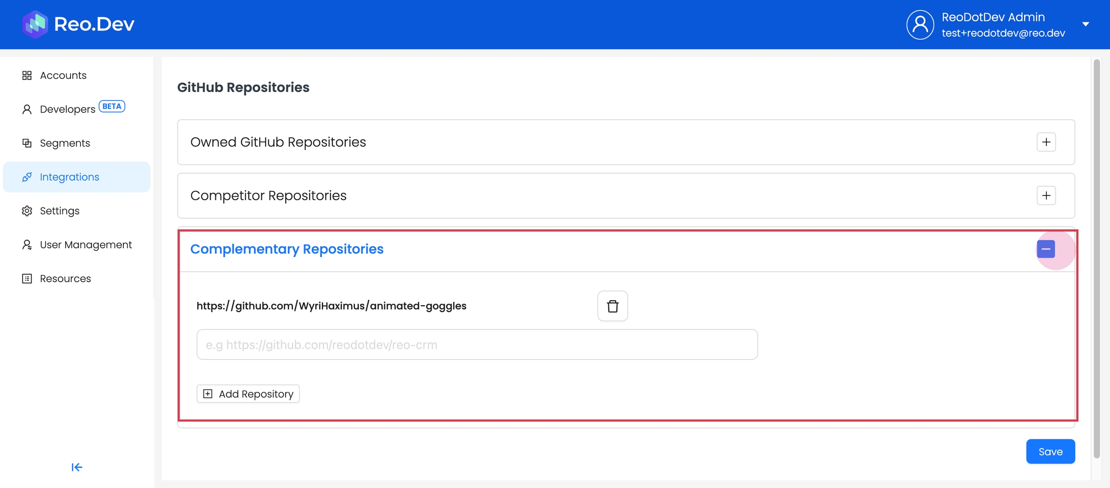Image resolution: width=1110 pixels, height=488 pixels.
Task: Delete the animated-goggles repository with trash icon
Action: (612, 306)
